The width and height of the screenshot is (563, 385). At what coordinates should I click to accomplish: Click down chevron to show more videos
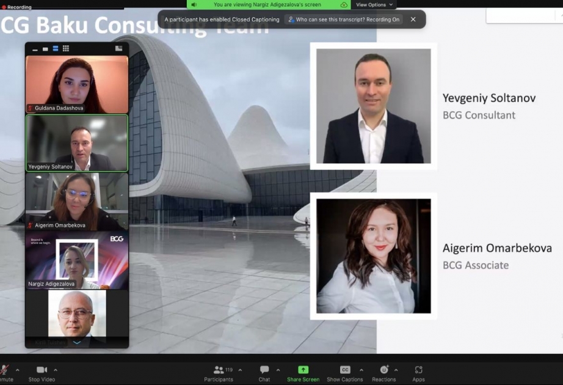coord(77,343)
